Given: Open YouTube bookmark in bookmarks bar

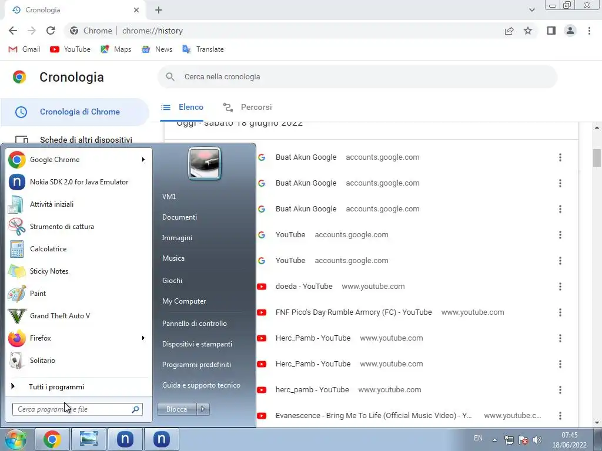Looking at the screenshot, I should [x=71, y=49].
